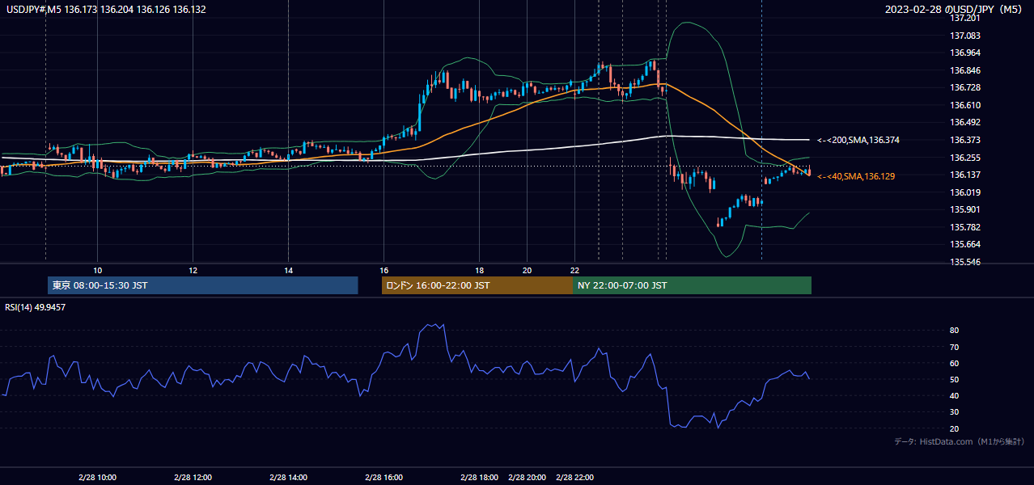Click the RSI scale value 50
1034x485 pixels.
[x=954, y=379]
